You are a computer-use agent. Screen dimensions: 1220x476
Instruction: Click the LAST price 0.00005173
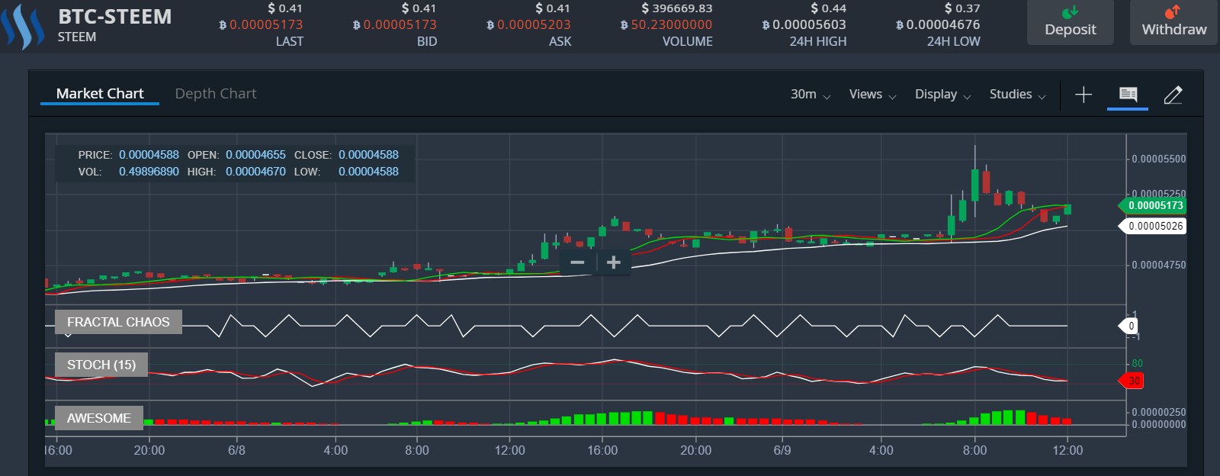click(261, 24)
